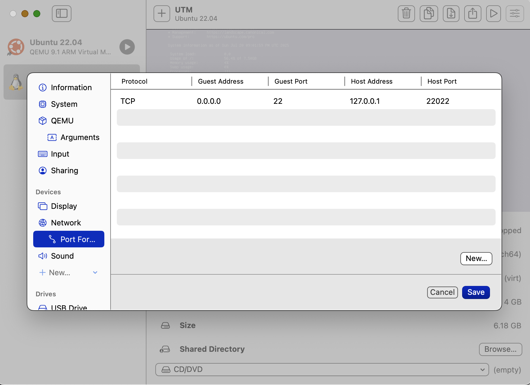The width and height of the screenshot is (530, 385).
Task: Open VM settings with the sliders icon
Action: (x=515, y=14)
